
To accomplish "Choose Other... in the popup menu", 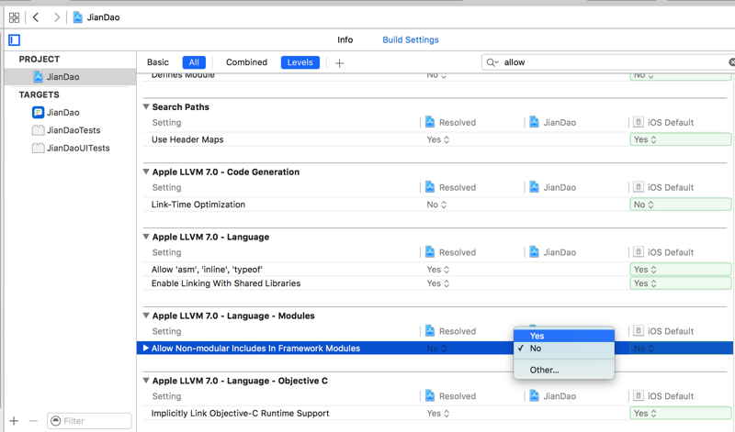I will click(x=544, y=371).
